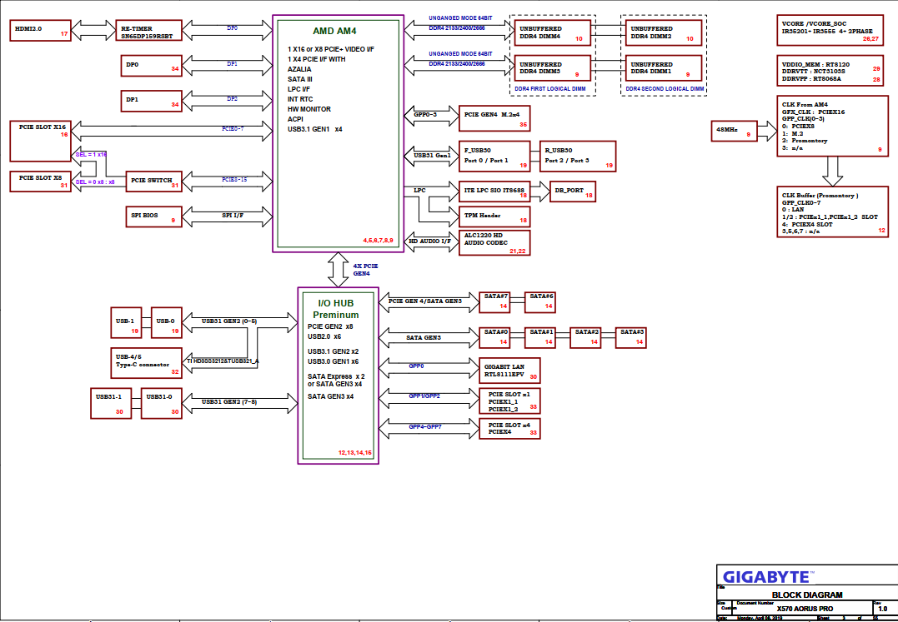The height and width of the screenshot is (622, 898).
Task: Select the SATA#2 block
Action: pyautogui.click(x=585, y=337)
